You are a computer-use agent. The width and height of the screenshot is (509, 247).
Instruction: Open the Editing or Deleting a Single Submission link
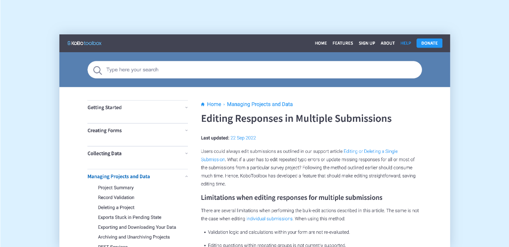(370, 151)
